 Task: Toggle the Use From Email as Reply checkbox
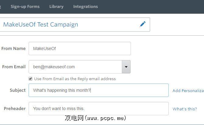tap(30, 79)
